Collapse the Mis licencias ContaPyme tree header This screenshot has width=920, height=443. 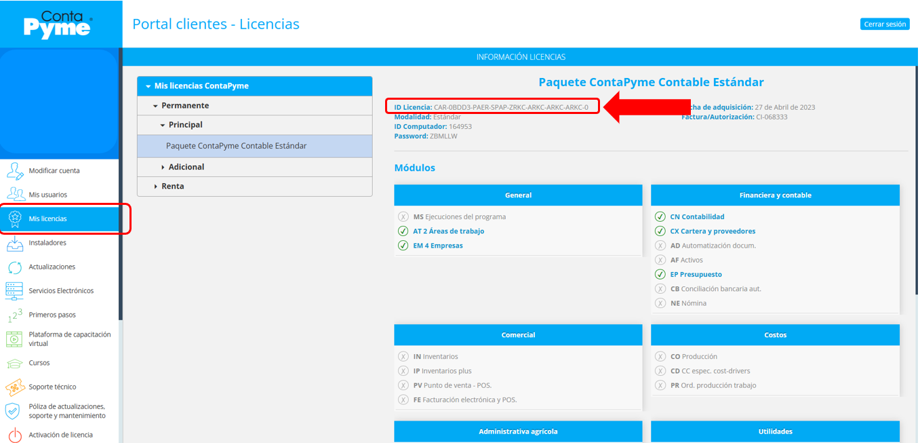pos(255,86)
